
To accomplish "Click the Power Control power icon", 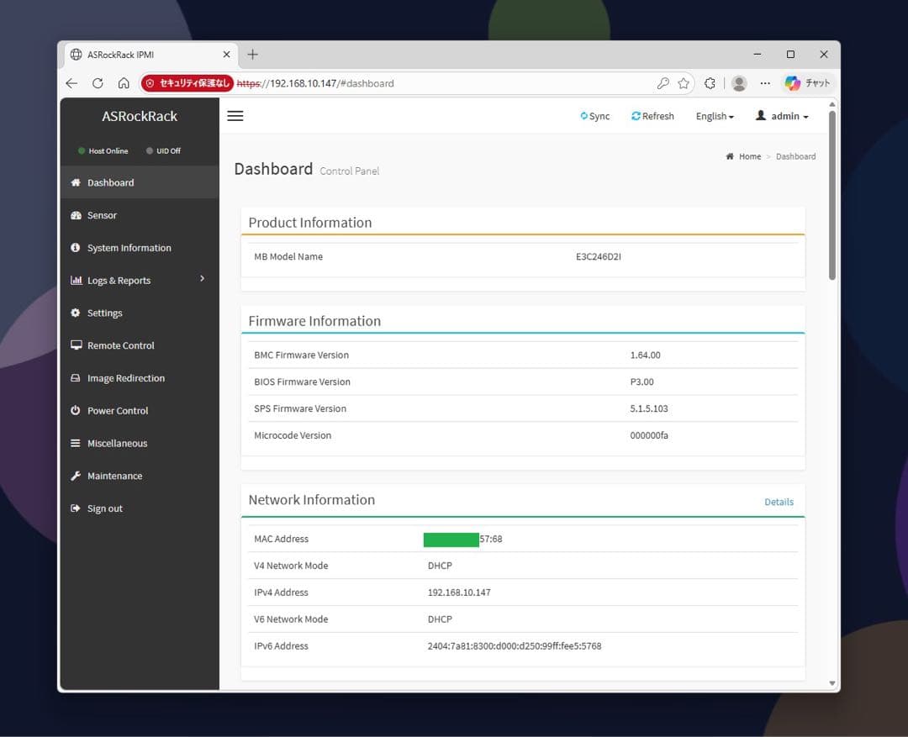I will [x=76, y=410].
